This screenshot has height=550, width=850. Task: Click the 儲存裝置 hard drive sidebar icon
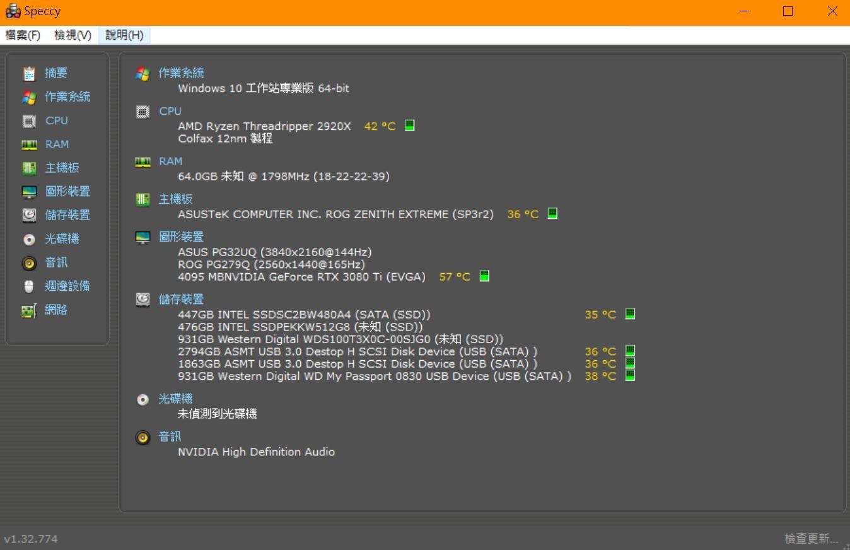(x=29, y=215)
